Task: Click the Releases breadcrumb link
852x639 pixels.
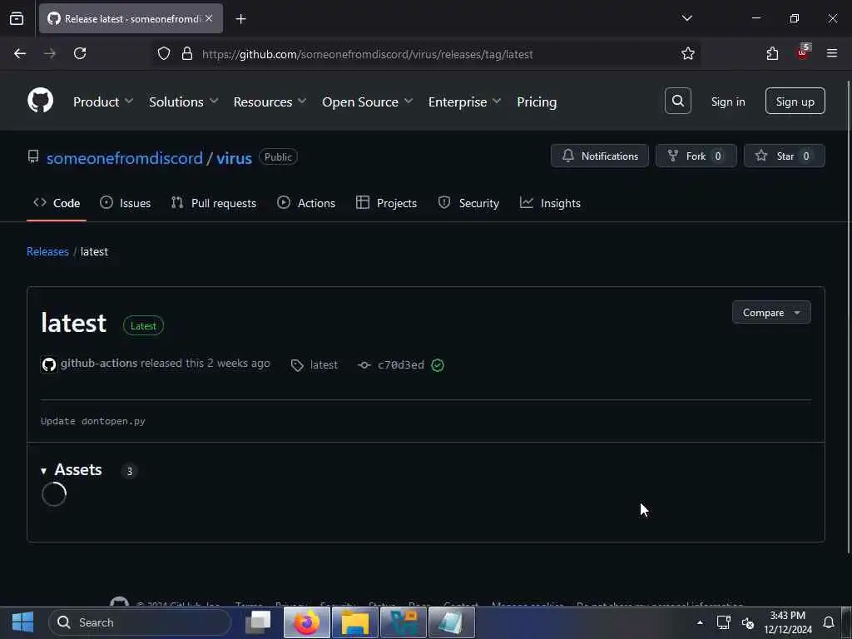Action: pos(47,251)
